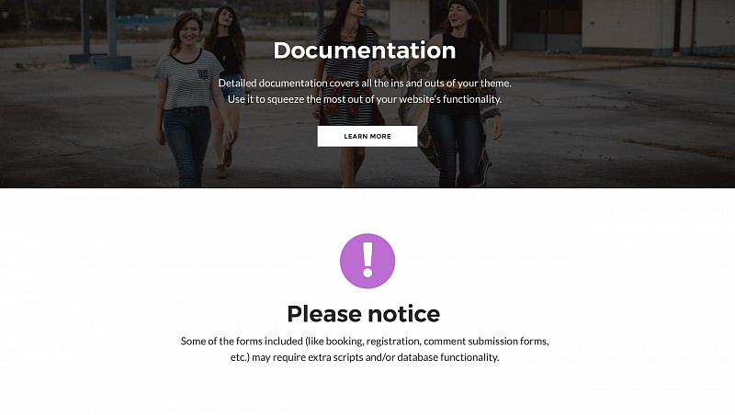
Task: Click the 'etc.) may require extra scripts' line
Action: coord(365,357)
